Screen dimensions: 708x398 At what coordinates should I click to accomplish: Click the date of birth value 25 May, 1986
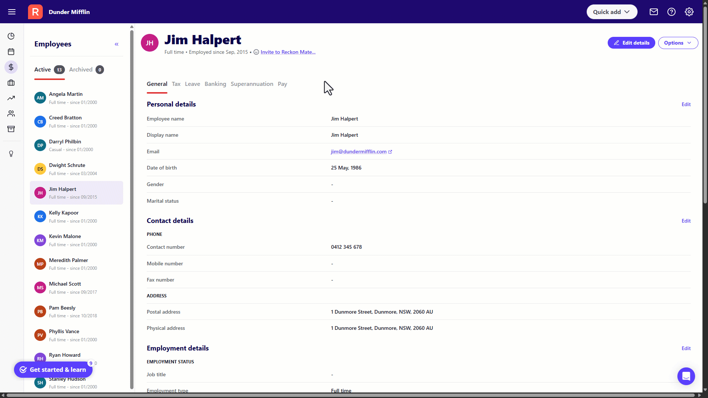point(346,168)
